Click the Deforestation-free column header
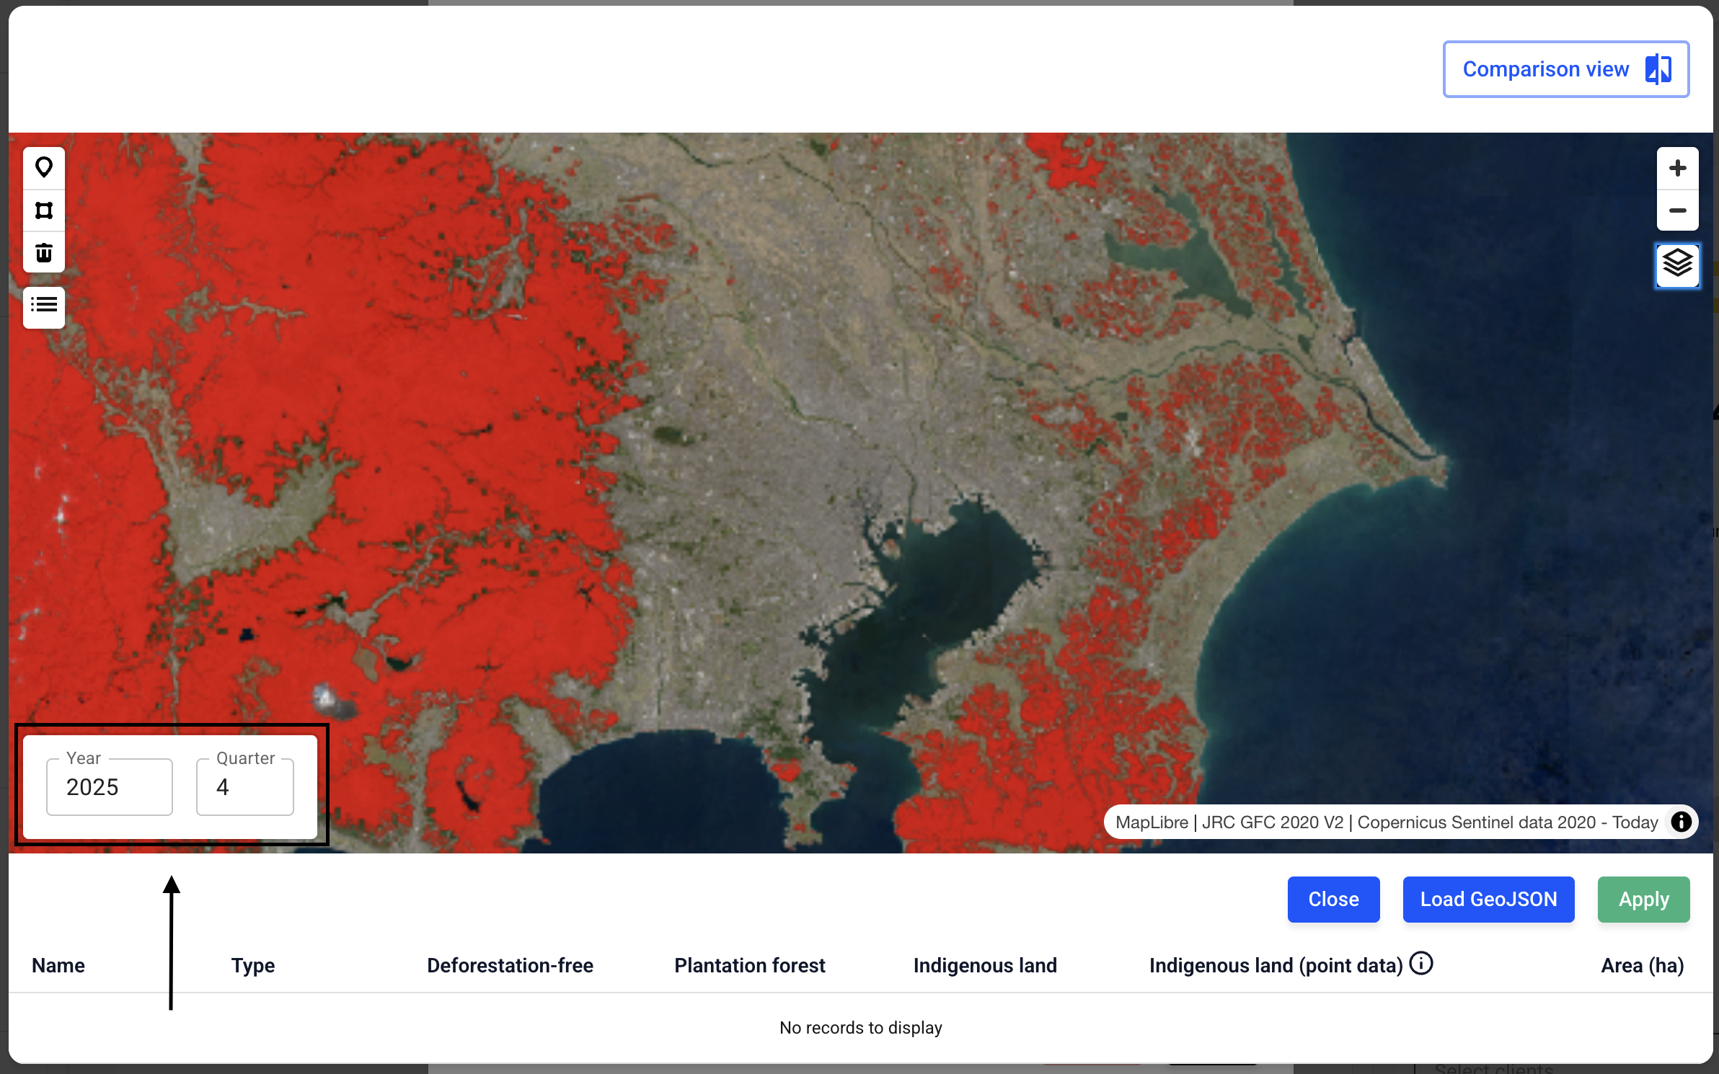Image resolution: width=1719 pixels, height=1074 pixels. (x=510, y=965)
